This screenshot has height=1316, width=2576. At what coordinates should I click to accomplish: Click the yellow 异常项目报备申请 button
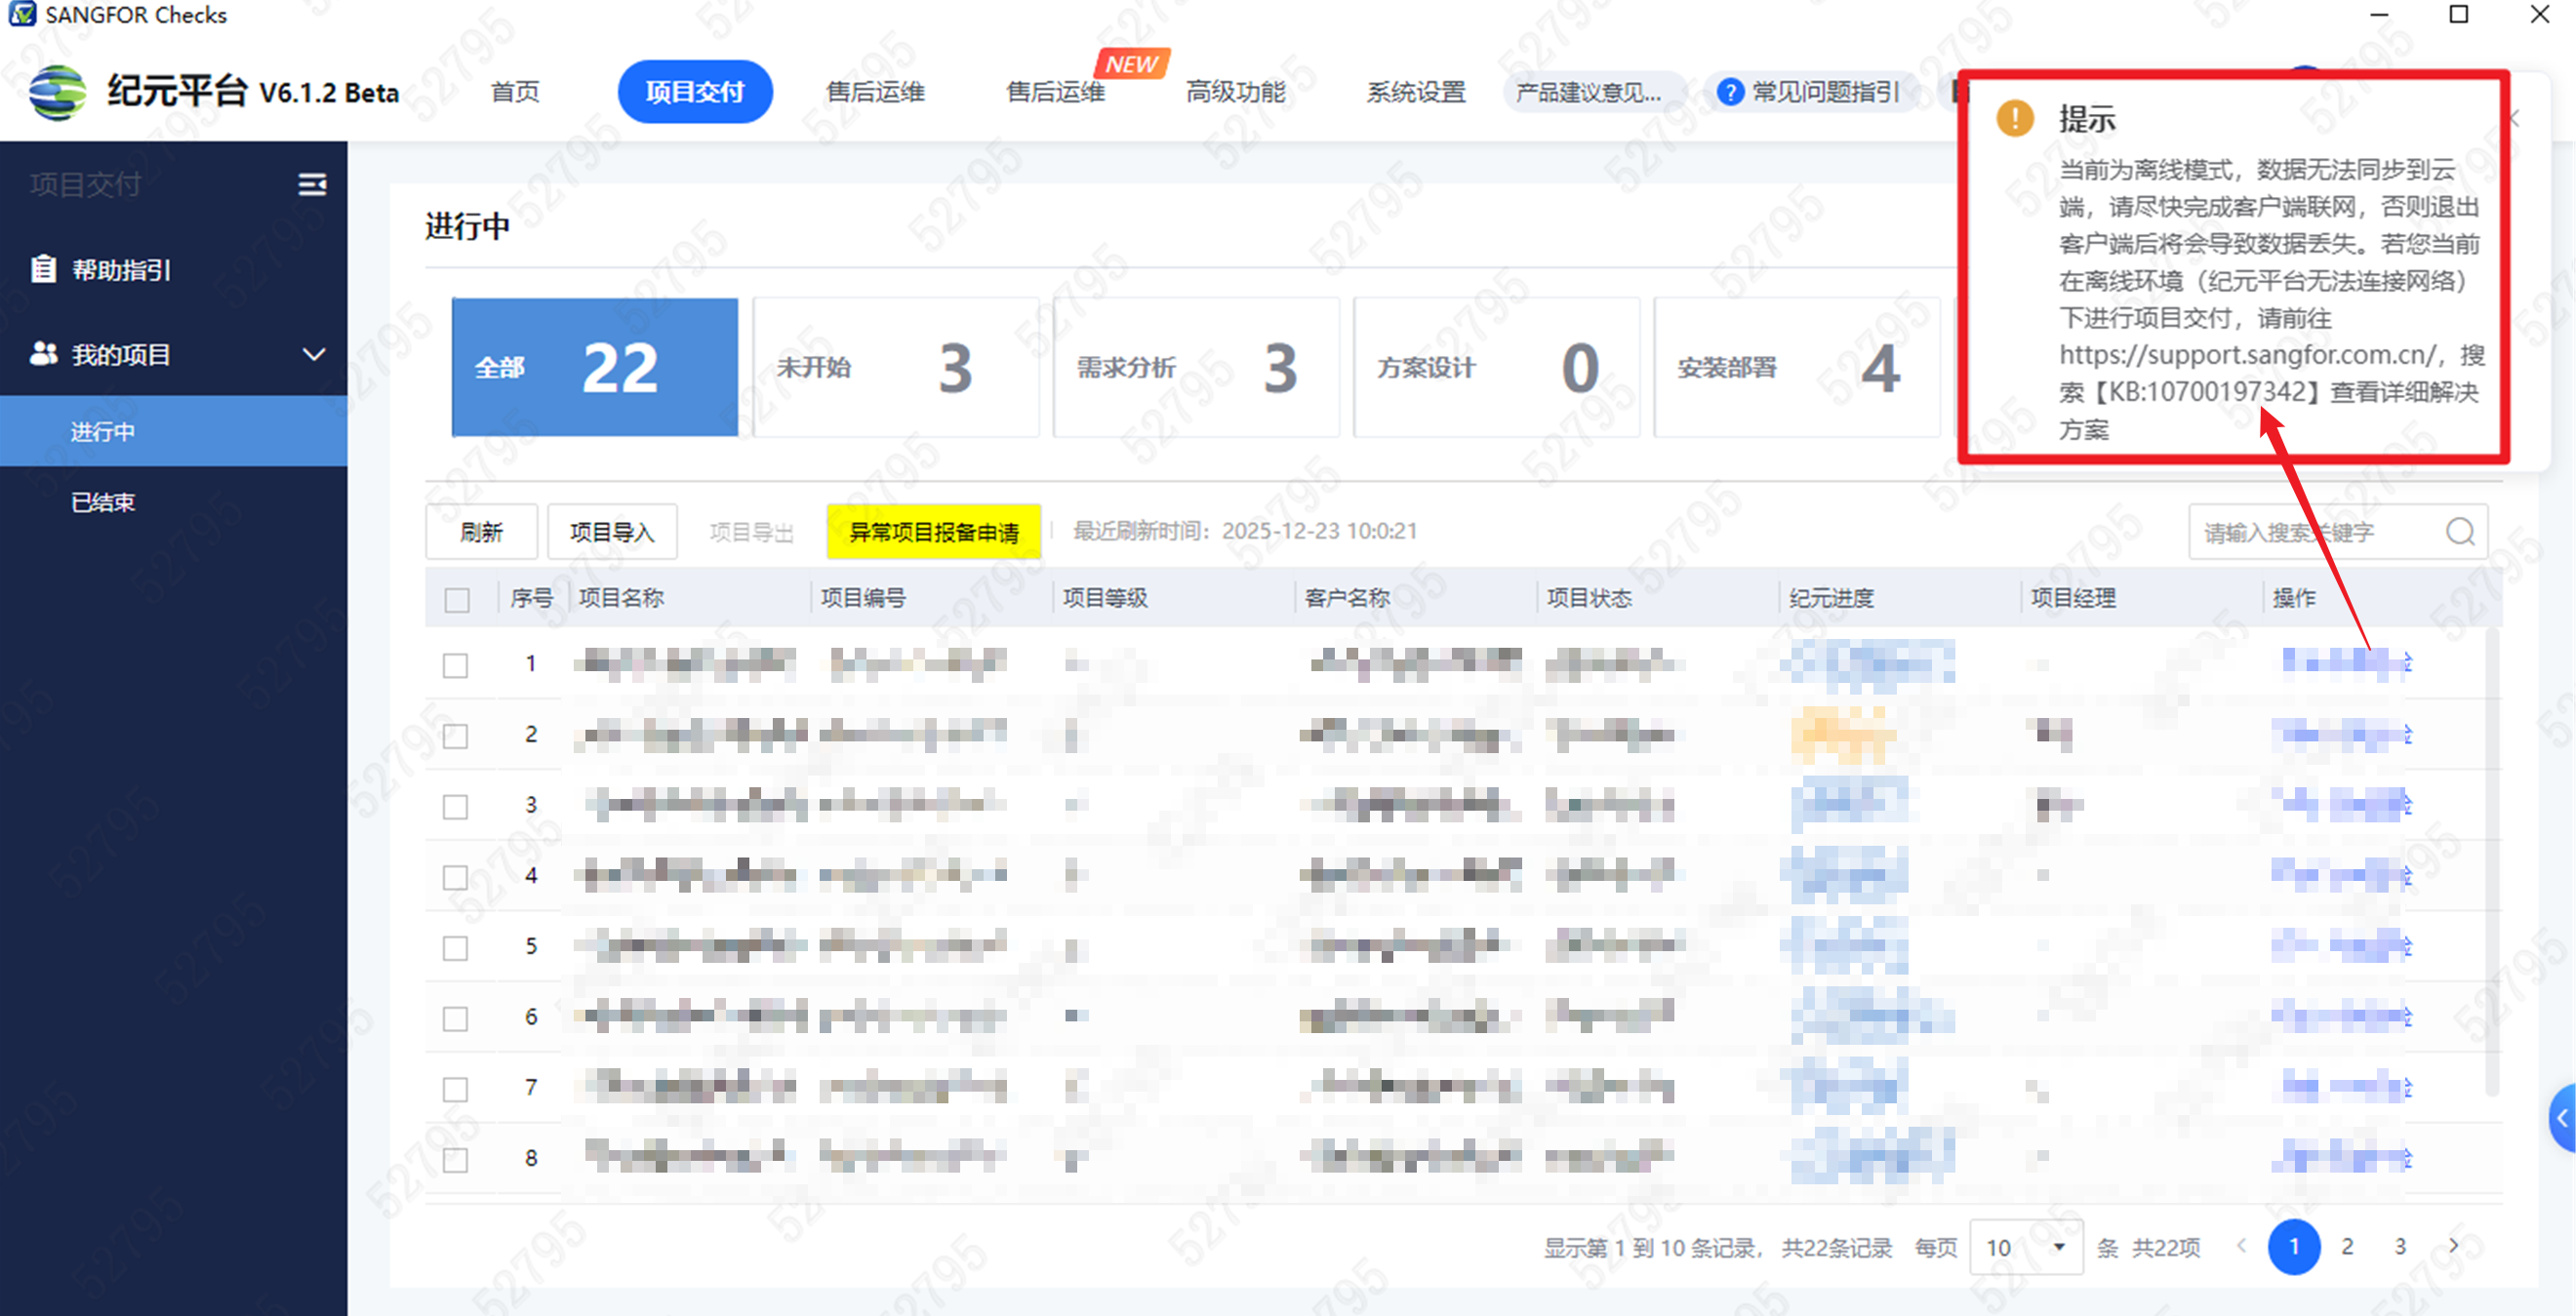pos(933,532)
